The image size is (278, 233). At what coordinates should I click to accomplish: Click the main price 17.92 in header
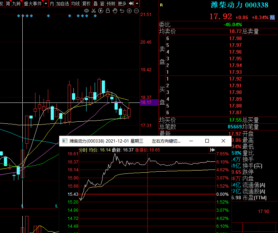click(221, 17)
